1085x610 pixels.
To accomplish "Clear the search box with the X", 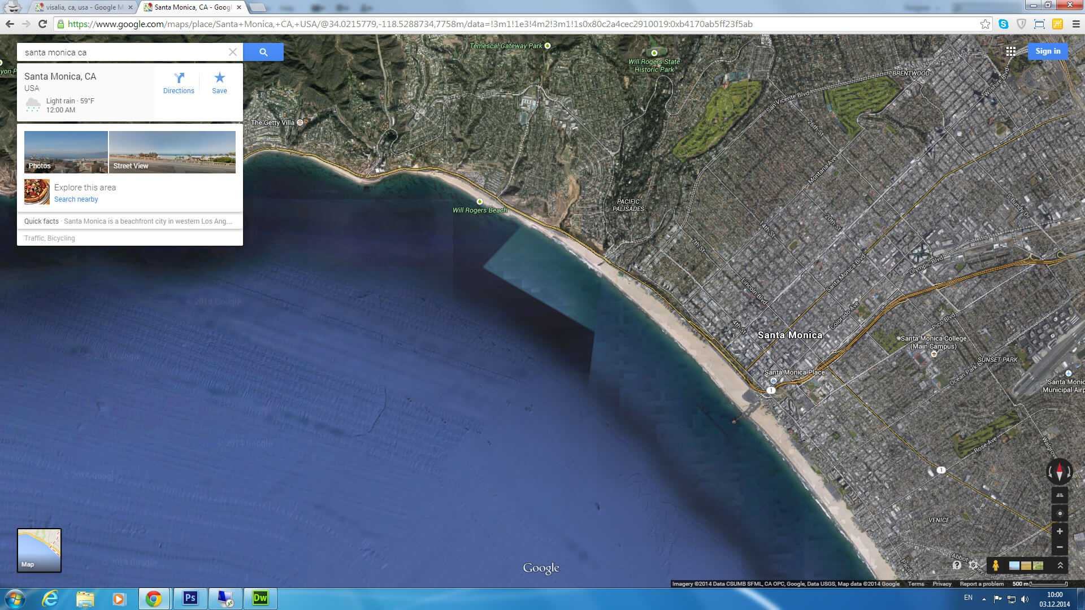I will (233, 52).
